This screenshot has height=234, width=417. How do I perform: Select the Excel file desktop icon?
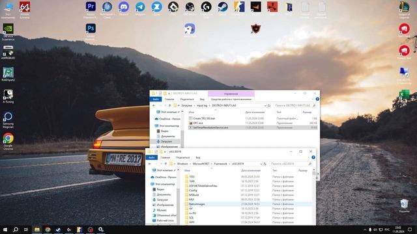pyautogui.click(x=404, y=95)
